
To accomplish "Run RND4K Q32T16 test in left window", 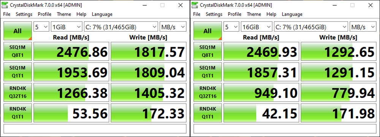I will click(x=18, y=92).
